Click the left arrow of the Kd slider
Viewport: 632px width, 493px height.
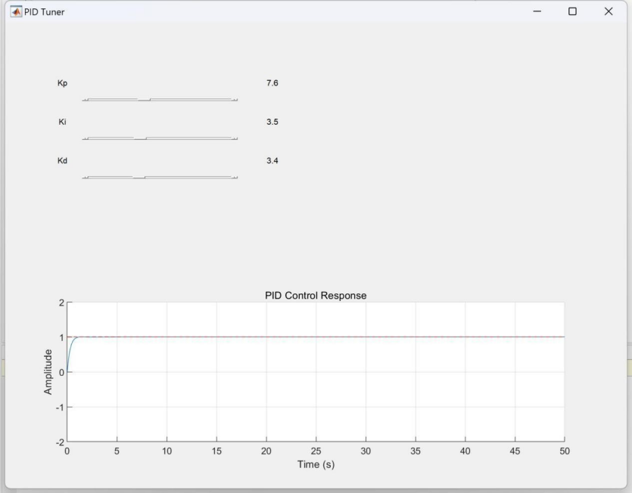click(x=85, y=177)
